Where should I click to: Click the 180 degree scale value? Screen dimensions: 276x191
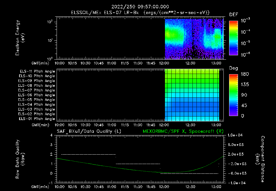coord(245,74)
